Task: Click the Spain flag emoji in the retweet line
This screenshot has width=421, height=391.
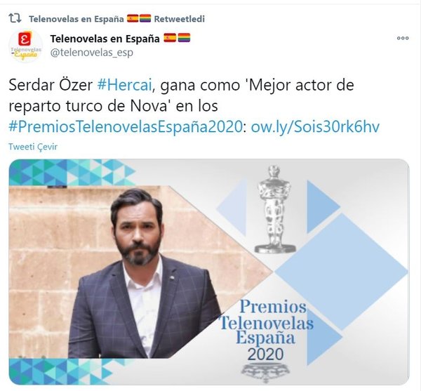Action: 133,18
